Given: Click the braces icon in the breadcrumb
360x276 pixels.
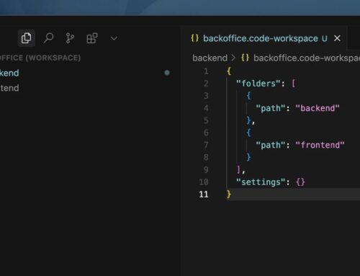Looking at the screenshot, I should click(x=245, y=58).
